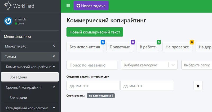Click the Online status indicator
This screenshot has width=212, height=112.
tap(20, 23)
